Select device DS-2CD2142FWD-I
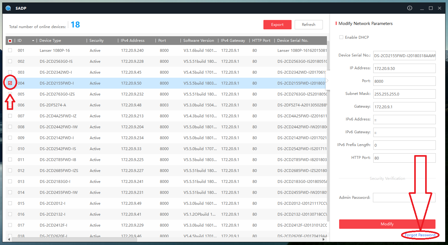Image resolution: width=448 pixels, height=245 pixels. pyautogui.click(x=57, y=138)
